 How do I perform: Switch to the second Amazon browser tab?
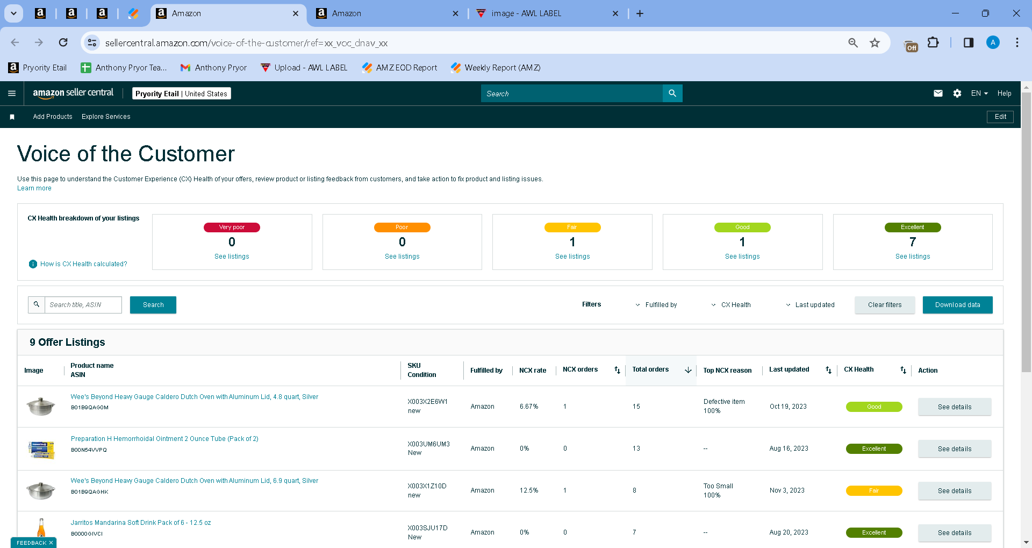point(386,13)
